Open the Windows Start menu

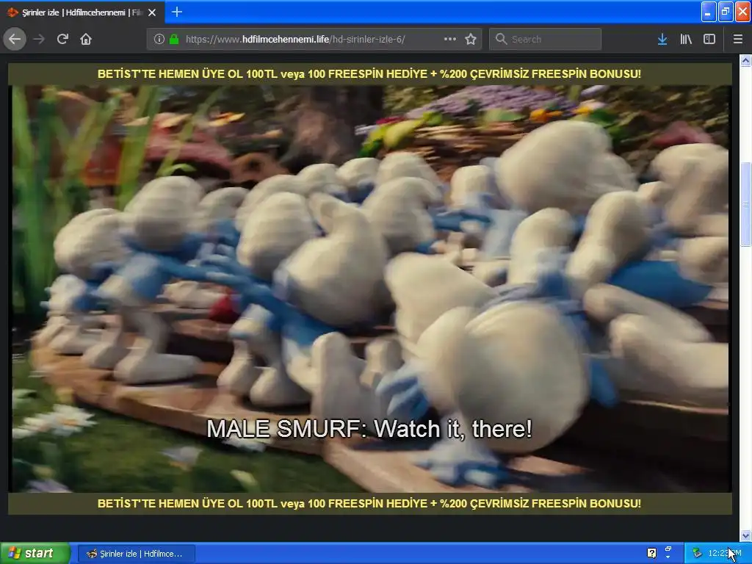[x=35, y=554]
